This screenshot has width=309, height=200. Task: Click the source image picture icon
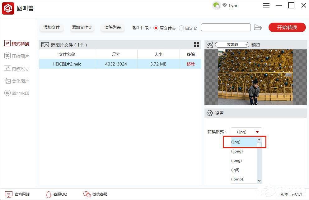pyautogui.click(x=45, y=45)
